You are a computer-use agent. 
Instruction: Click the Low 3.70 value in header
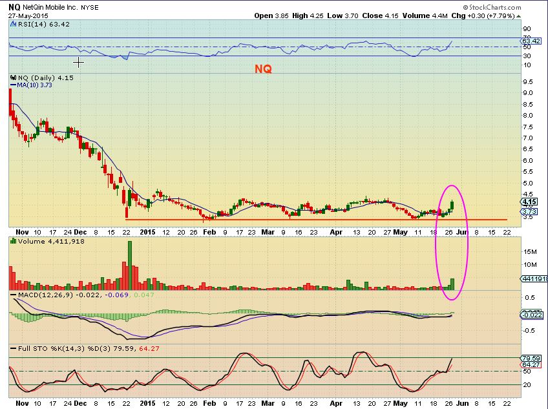(342, 16)
